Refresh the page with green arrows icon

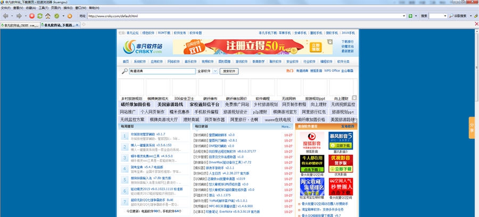pyautogui.click(x=40, y=16)
